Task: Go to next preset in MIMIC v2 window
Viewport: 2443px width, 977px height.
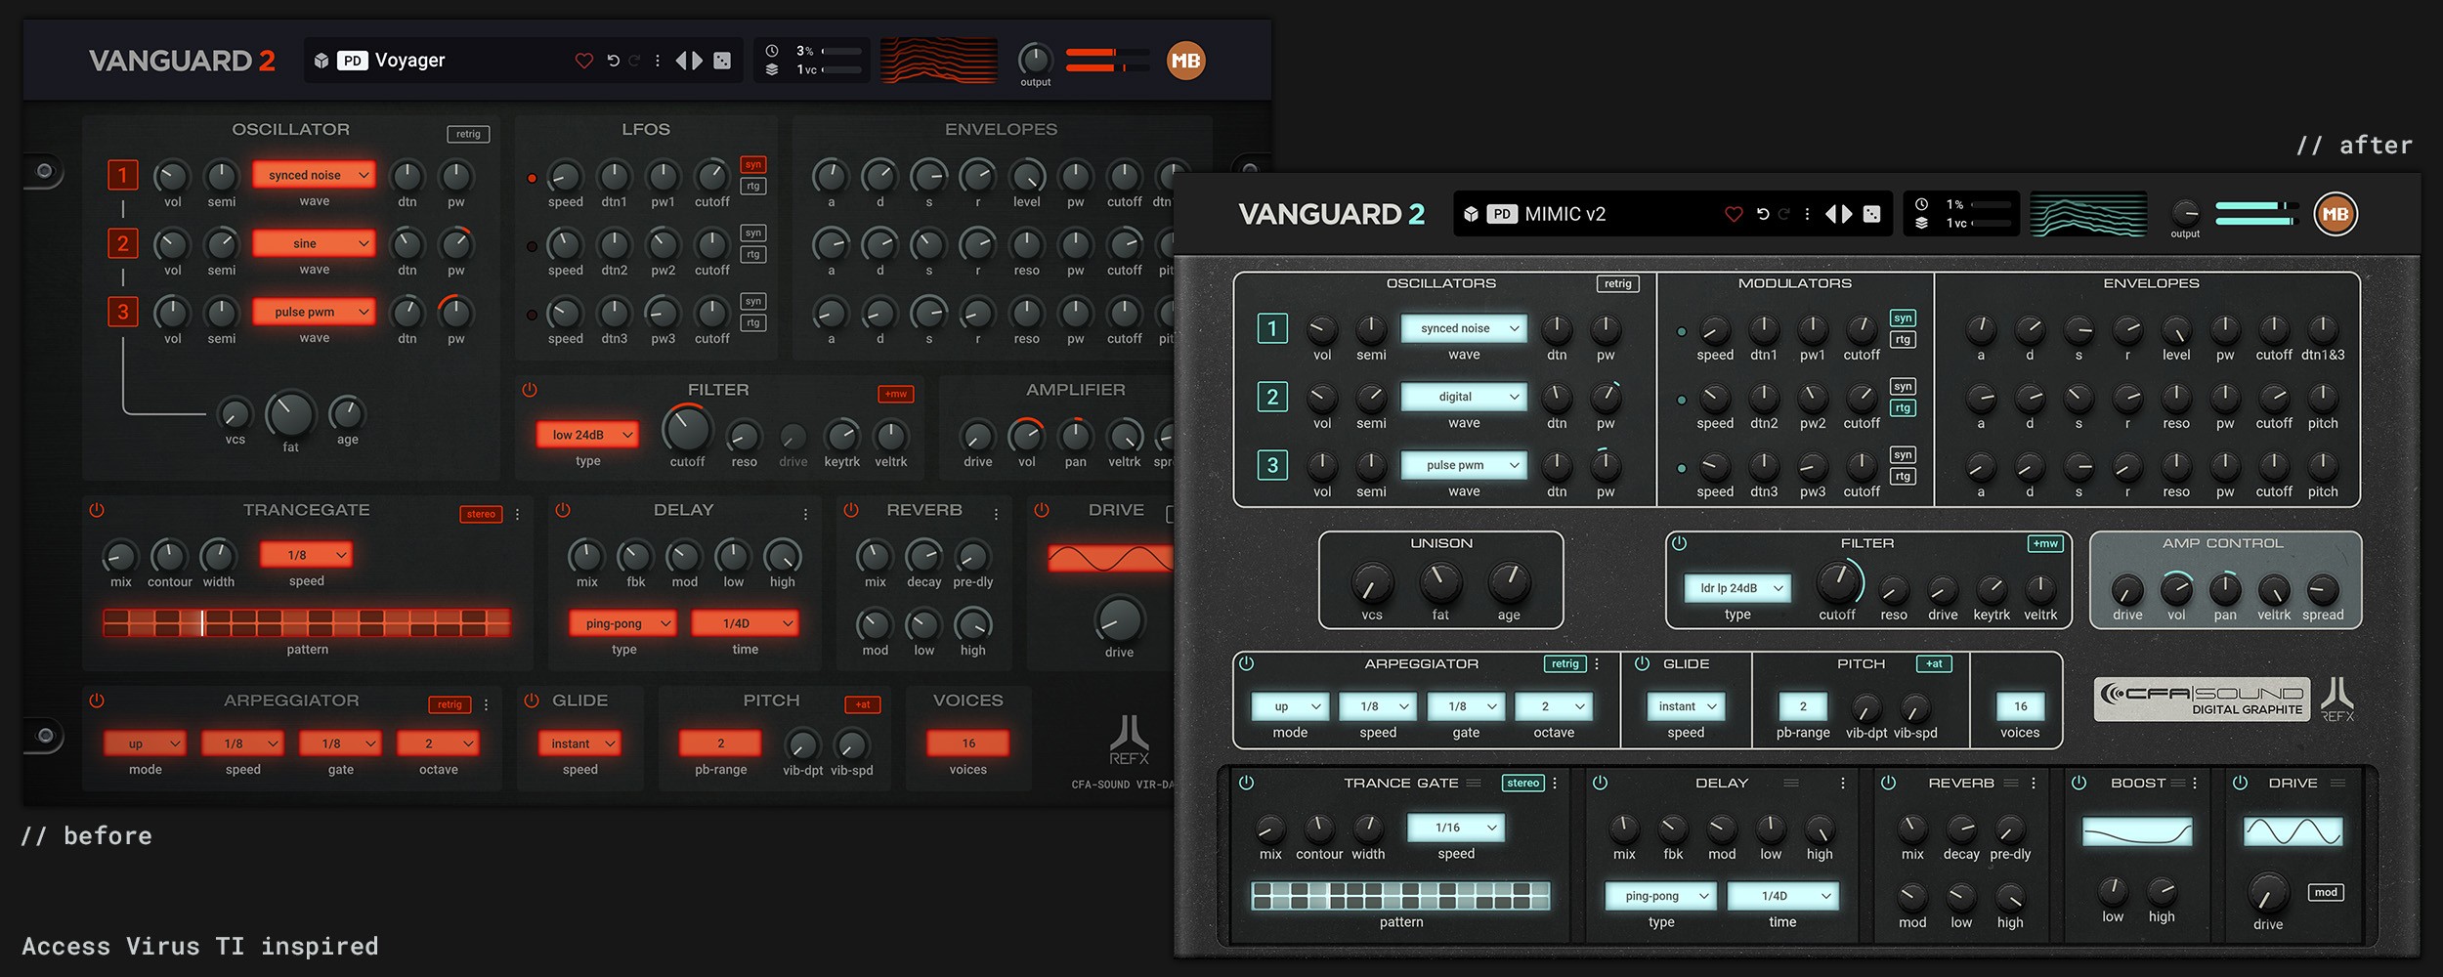Action: click(x=1846, y=214)
